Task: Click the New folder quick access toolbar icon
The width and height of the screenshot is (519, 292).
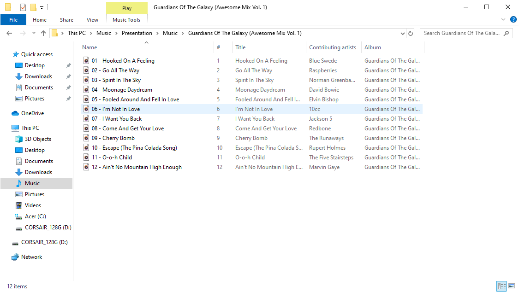Action: point(33,7)
